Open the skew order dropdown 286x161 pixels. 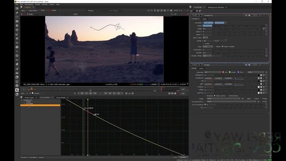pos(206,38)
